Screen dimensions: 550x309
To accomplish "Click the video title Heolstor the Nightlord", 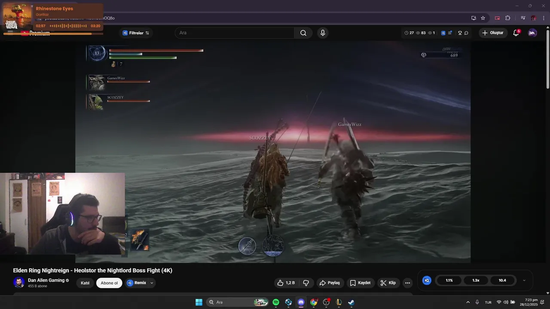I will coord(92,270).
